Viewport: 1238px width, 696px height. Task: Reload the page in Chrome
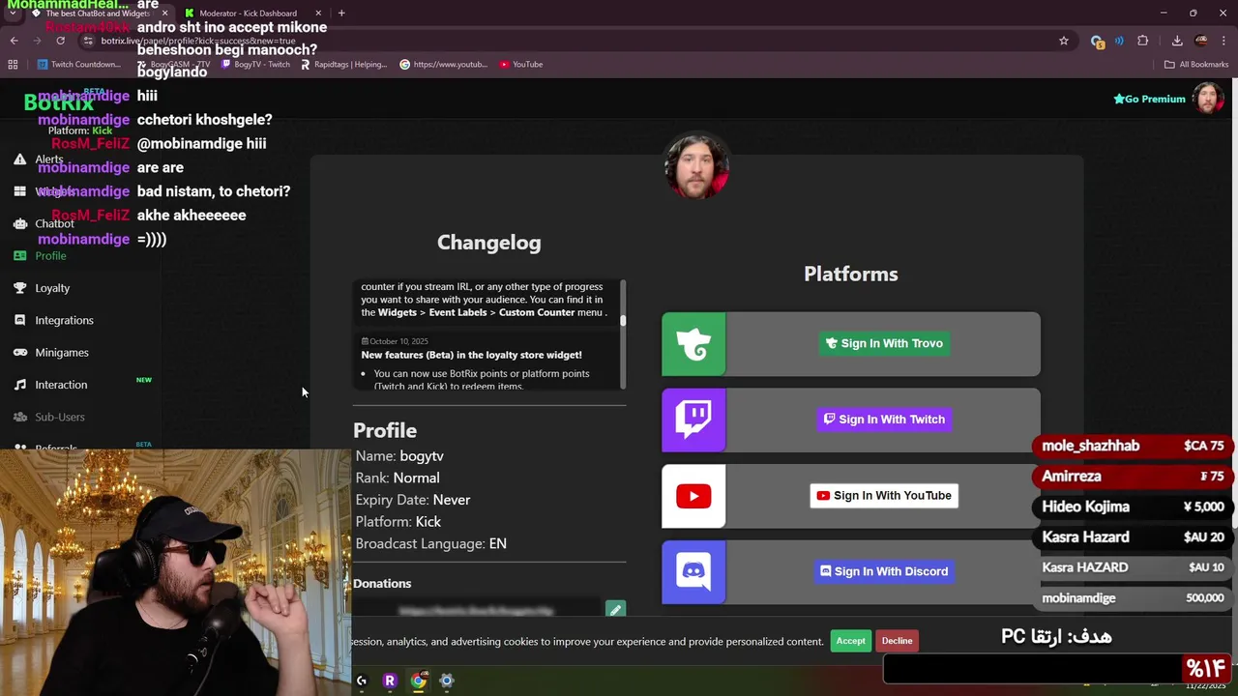(60, 41)
